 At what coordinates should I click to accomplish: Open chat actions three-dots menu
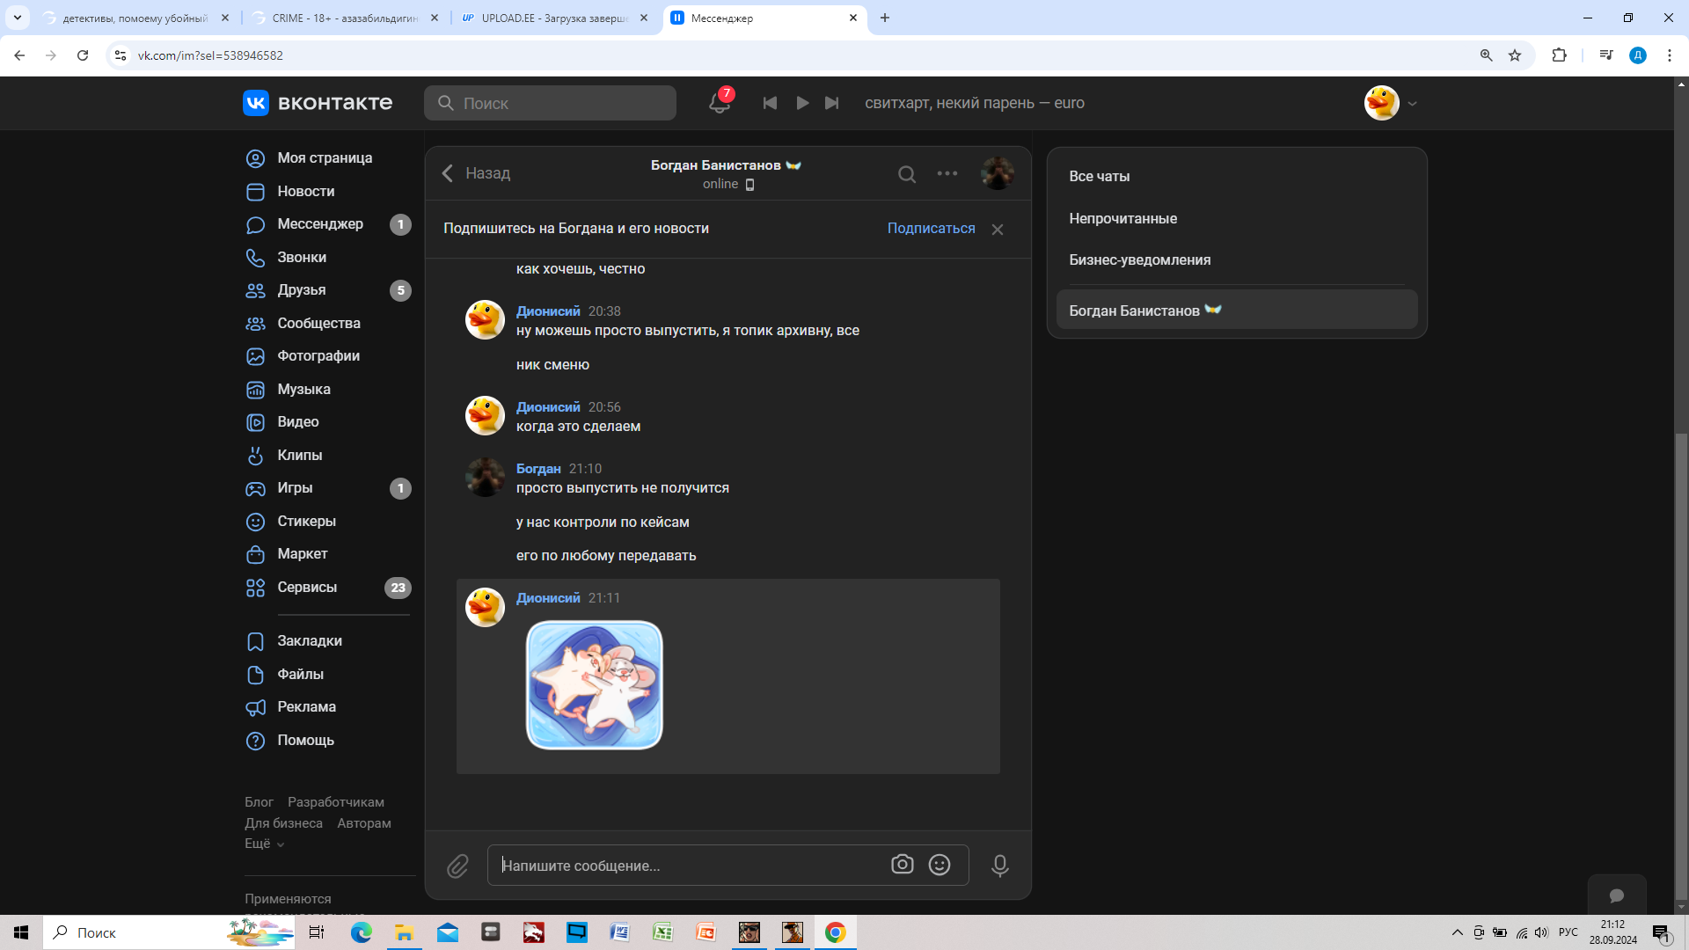[x=947, y=173]
